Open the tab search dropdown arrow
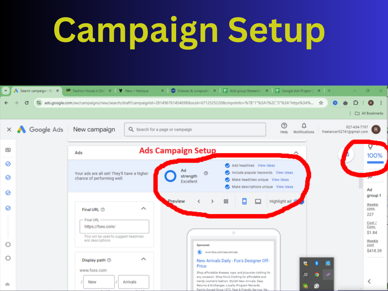 (5, 91)
